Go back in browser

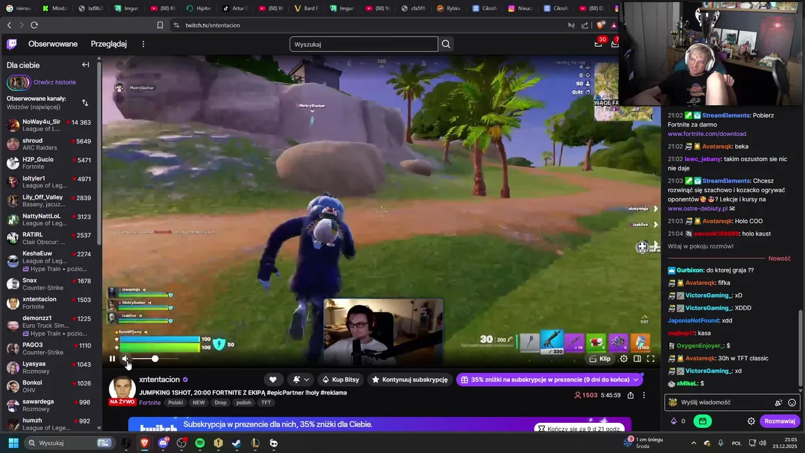pos(9,25)
